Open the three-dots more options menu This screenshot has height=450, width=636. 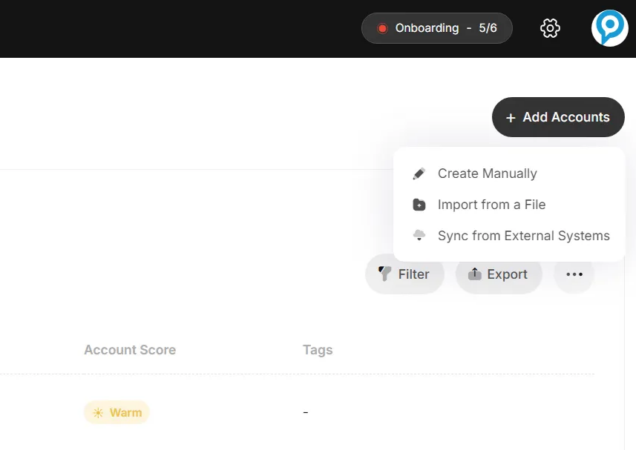[x=574, y=274]
